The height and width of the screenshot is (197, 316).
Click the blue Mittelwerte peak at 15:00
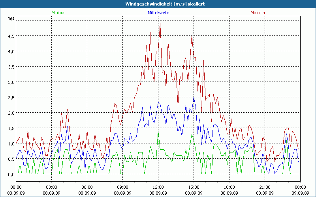tap(194, 98)
